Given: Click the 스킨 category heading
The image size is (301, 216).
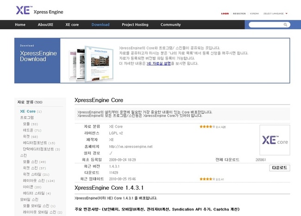Looking at the screenshot, I should (24, 155).
